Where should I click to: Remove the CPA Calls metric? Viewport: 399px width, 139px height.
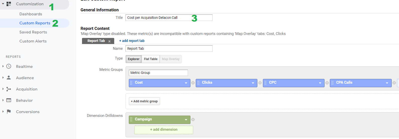coord(394,83)
